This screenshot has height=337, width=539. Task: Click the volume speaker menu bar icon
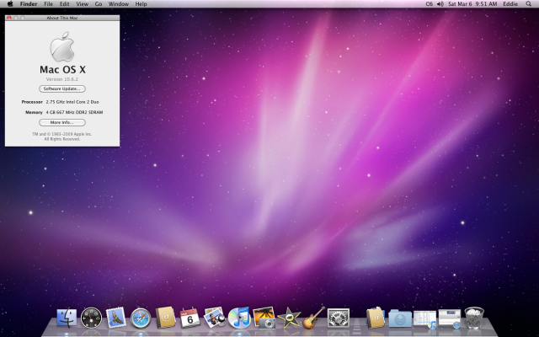(440, 3)
